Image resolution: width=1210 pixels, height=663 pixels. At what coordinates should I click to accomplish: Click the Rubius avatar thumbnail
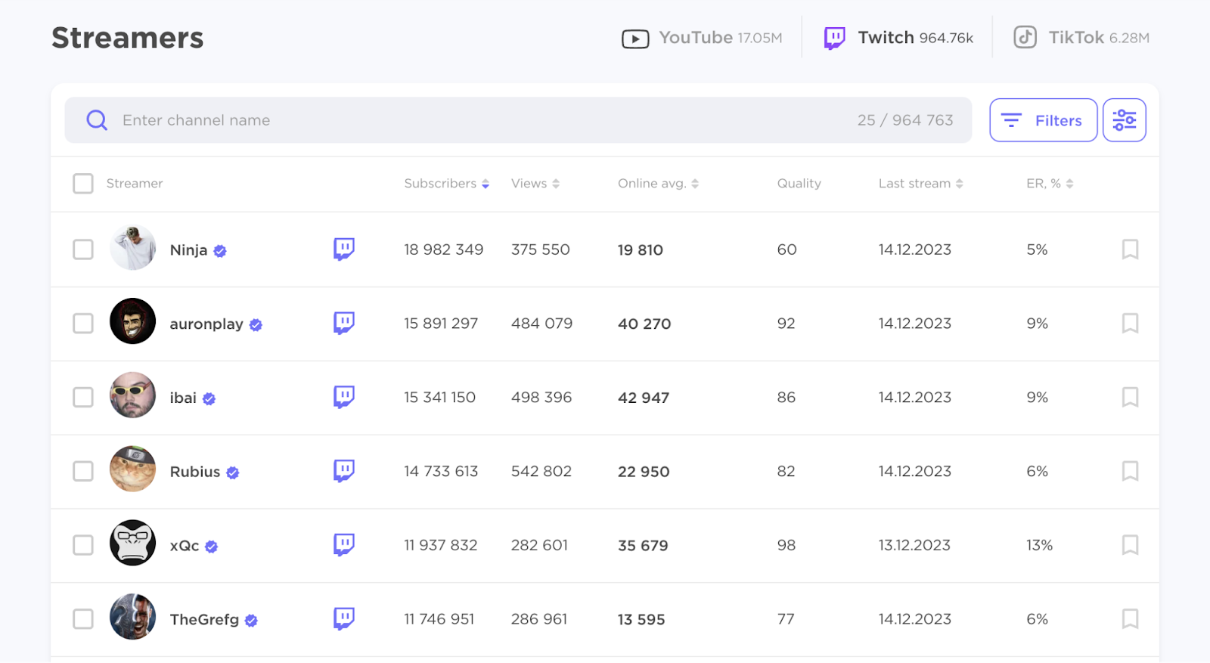coord(133,469)
